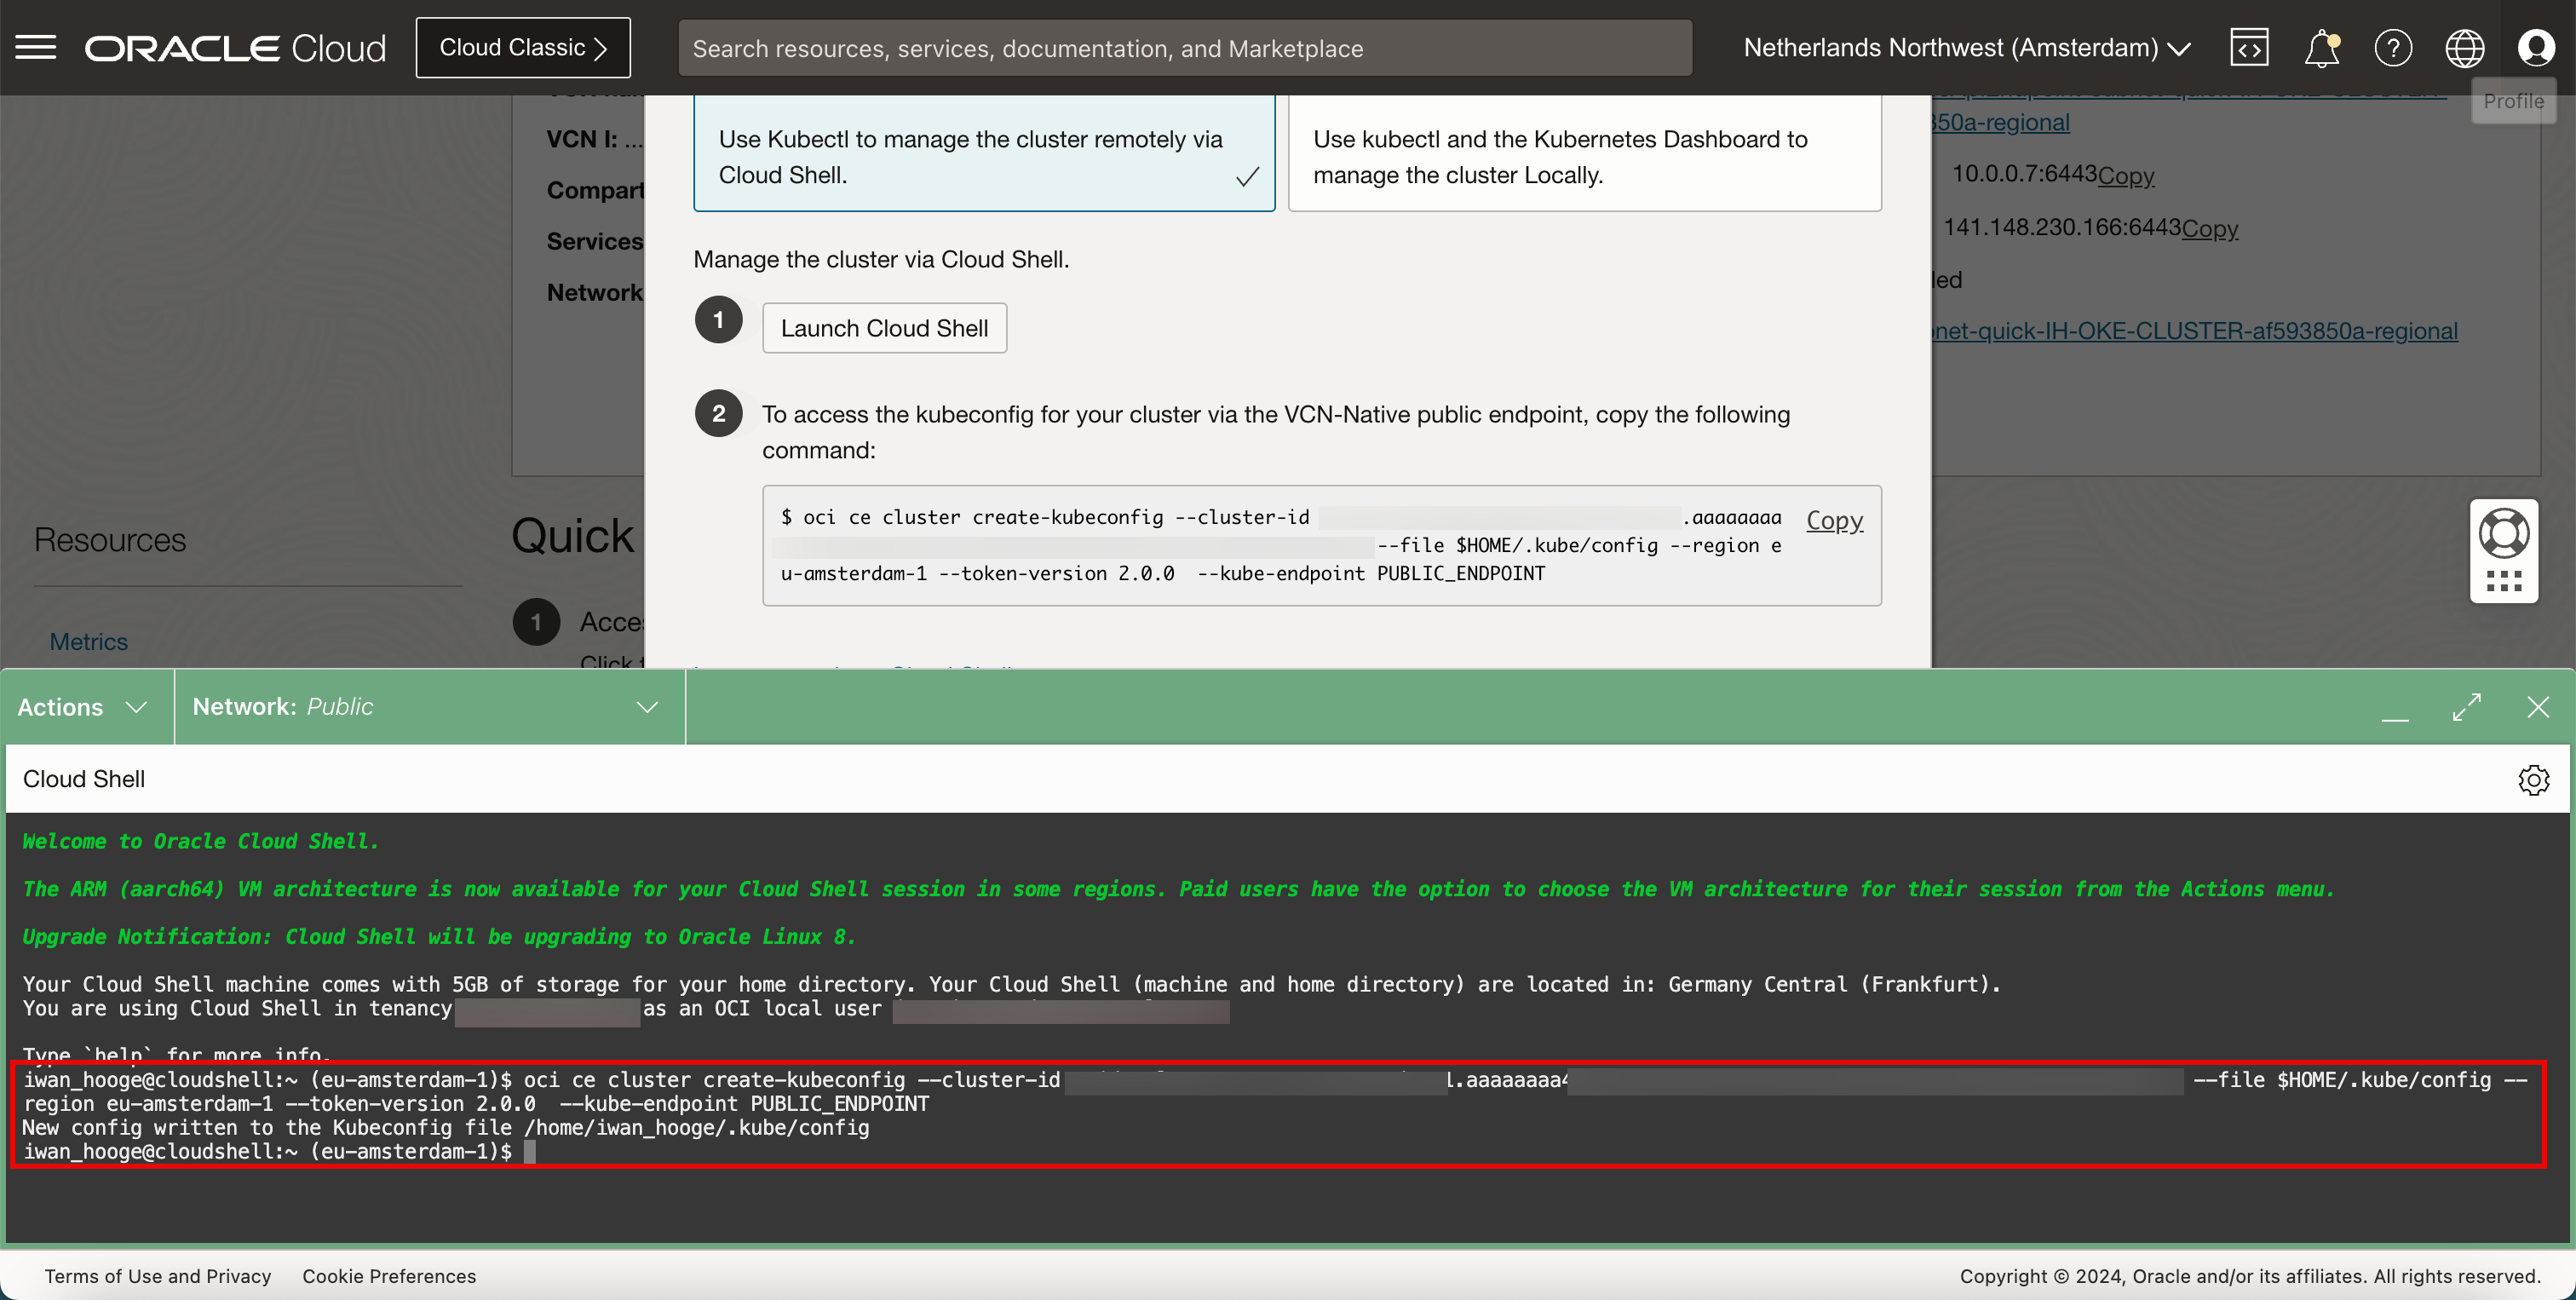Click the Launch Cloud Shell button

pyautogui.click(x=884, y=328)
